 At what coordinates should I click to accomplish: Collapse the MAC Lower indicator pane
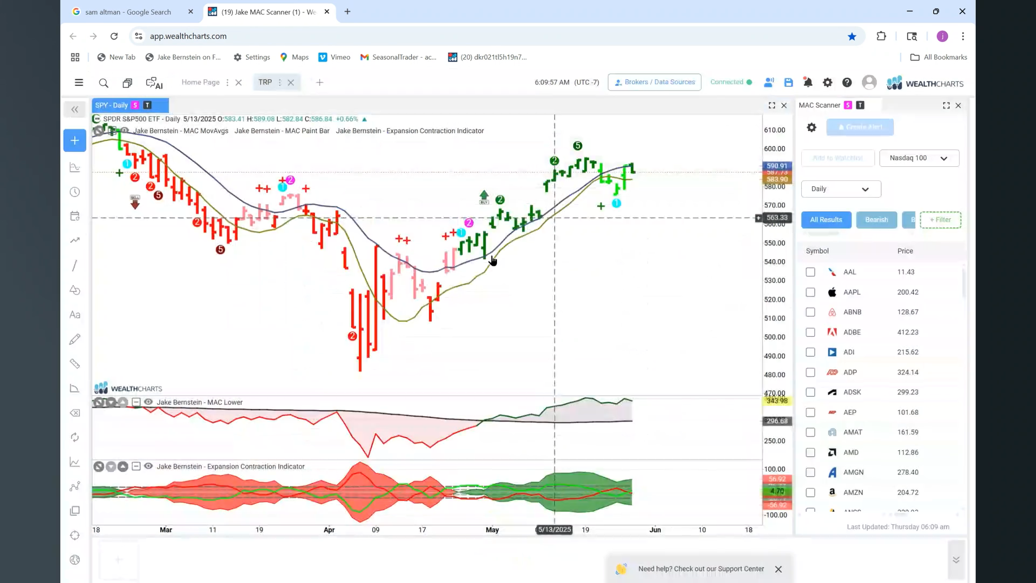[x=136, y=402]
